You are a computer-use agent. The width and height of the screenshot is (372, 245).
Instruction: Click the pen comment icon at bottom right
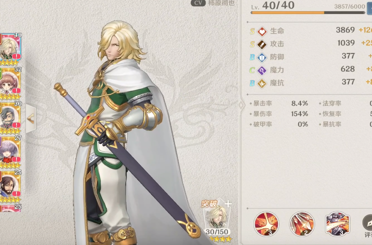pos(367,223)
